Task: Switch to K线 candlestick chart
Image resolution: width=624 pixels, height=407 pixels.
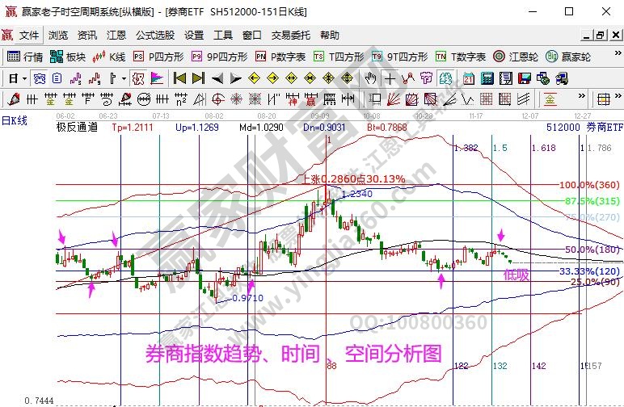Action: point(110,57)
